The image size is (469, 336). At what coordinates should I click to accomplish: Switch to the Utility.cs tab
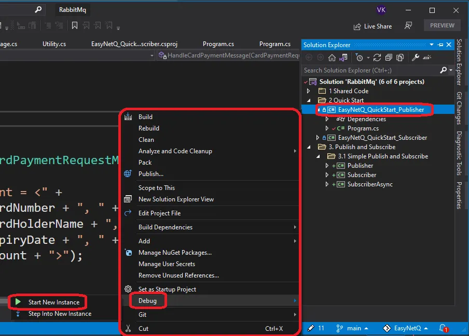[x=54, y=44]
